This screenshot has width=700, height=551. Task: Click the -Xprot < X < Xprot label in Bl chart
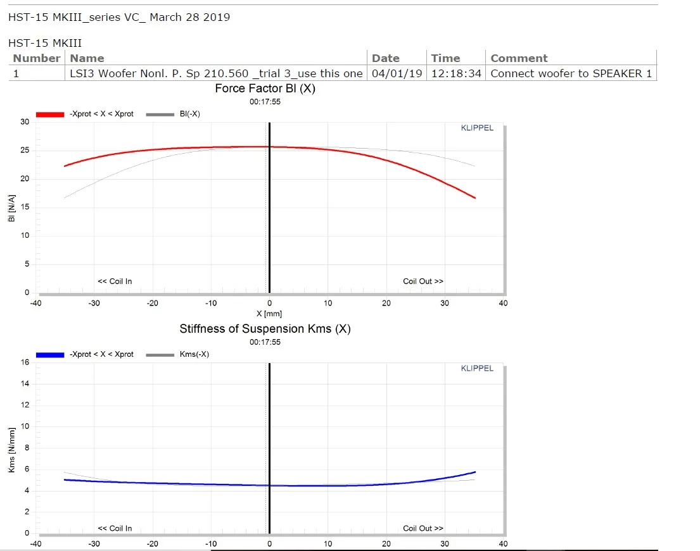(101, 114)
